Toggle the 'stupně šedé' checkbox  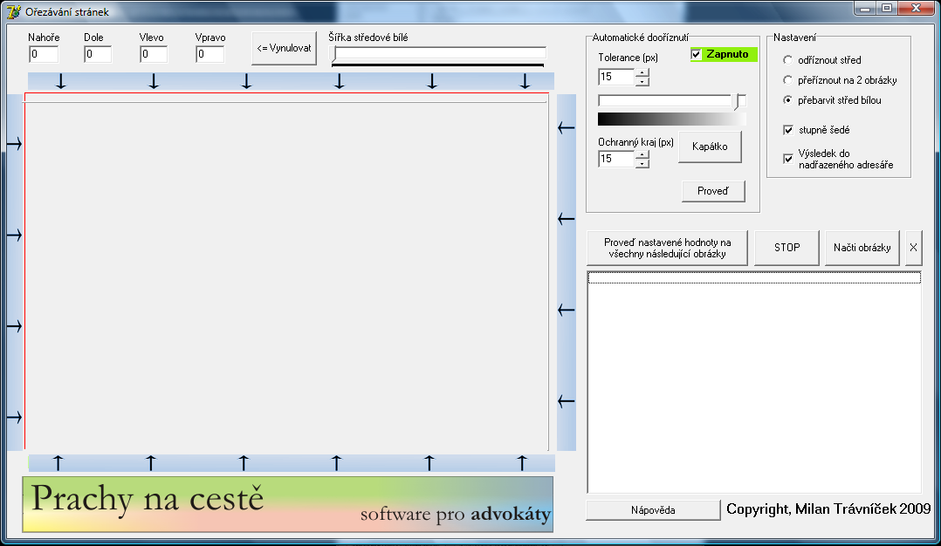coord(788,130)
